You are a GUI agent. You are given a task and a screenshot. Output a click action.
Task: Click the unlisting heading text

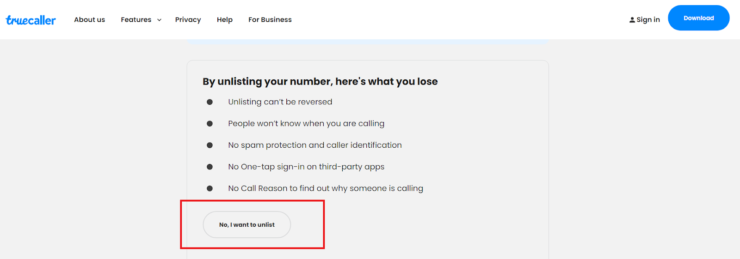click(x=320, y=82)
